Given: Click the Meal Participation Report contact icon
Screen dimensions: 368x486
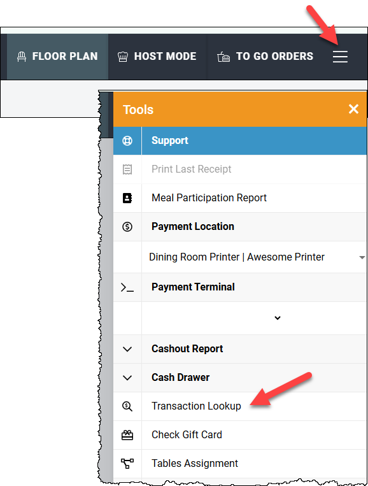Looking at the screenshot, I should (127, 197).
